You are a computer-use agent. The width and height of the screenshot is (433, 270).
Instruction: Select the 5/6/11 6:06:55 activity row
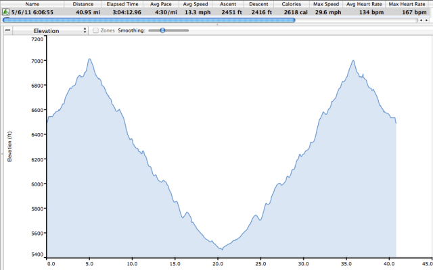(34, 11)
